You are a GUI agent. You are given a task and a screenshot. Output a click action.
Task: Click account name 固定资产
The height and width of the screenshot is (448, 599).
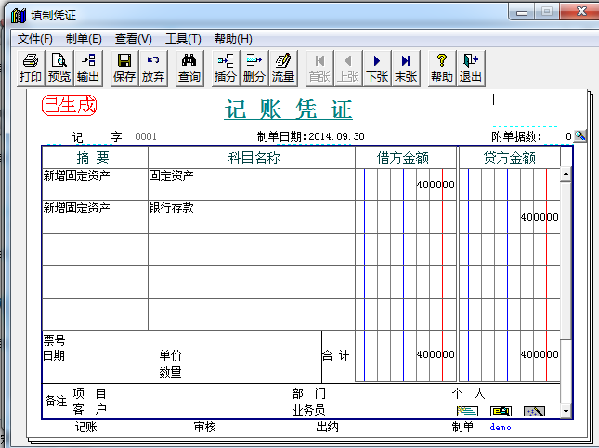pyautogui.click(x=171, y=175)
